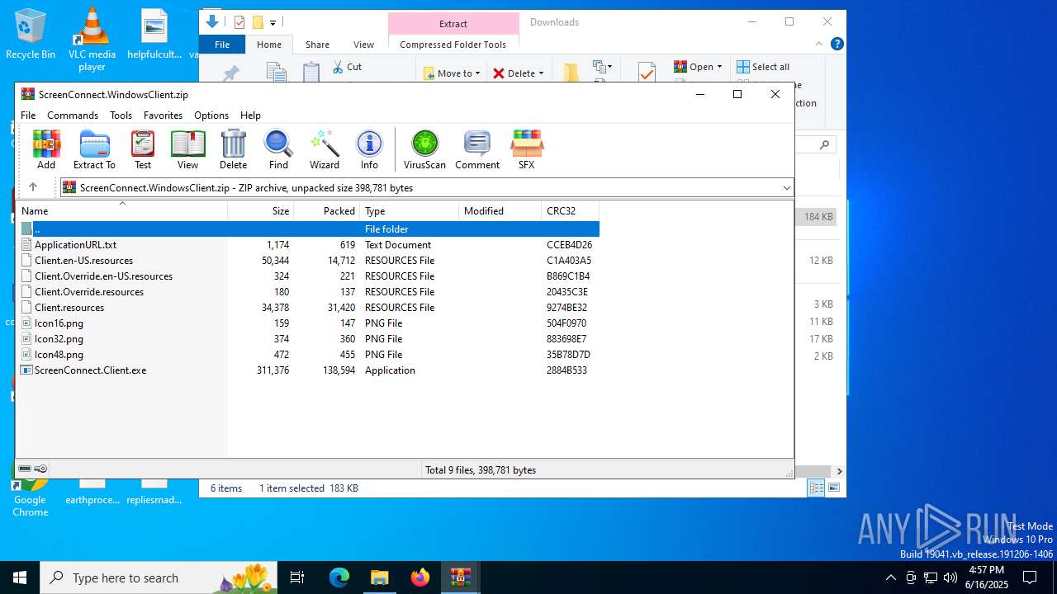This screenshot has height=594, width=1057.
Task: Select Icon32.png in the list
Action: coord(308,338)
